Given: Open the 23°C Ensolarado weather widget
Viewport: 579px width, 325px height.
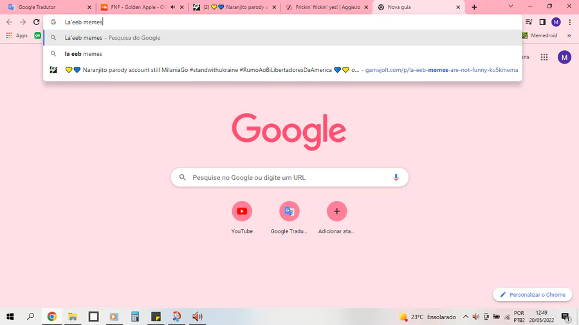Looking at the screenshot, I should 428,317.
